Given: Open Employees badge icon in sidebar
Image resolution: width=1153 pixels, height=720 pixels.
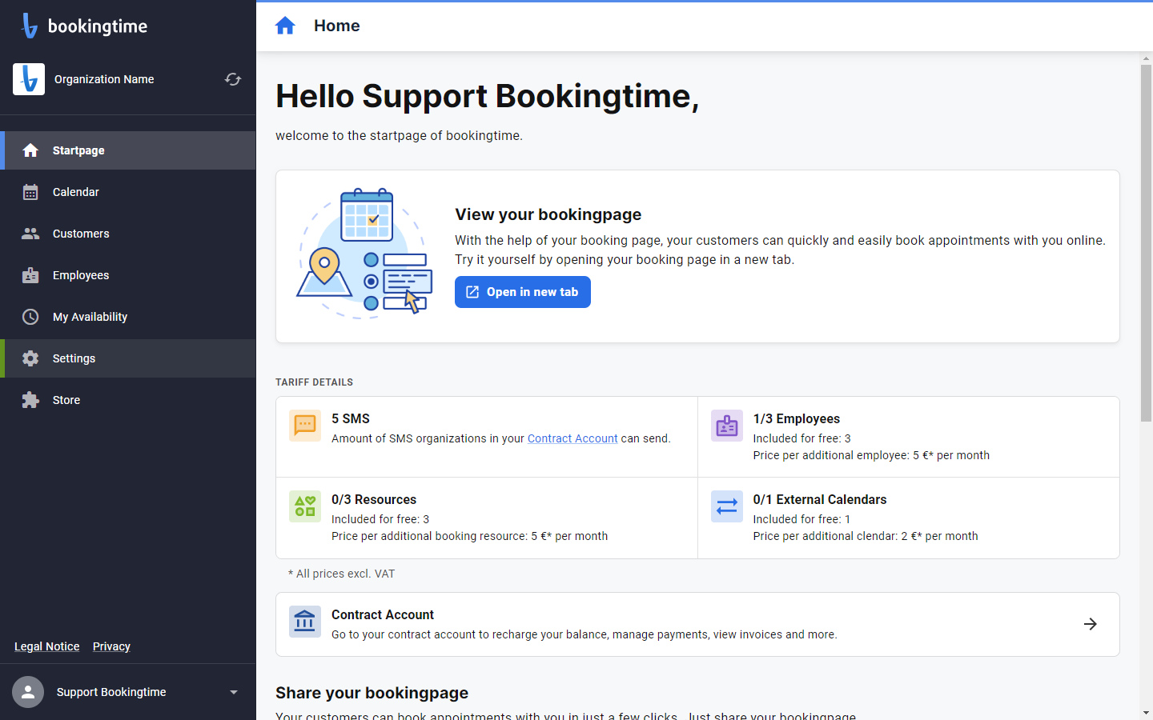Looking at the screenshot, I should [x=30, y=275].
